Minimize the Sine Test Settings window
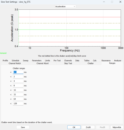The width and height of the screenshot is (124, 130). (x=104, y=2)
